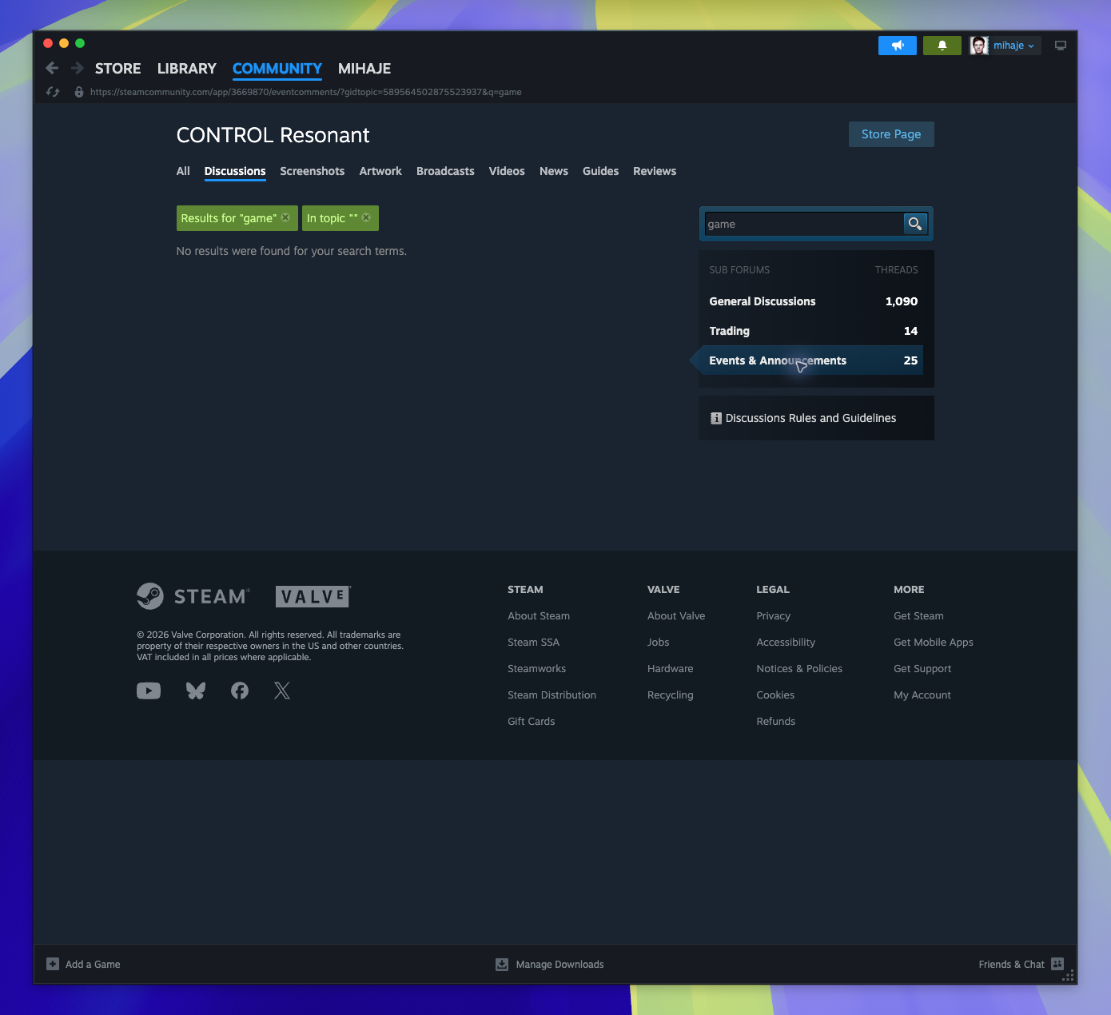The height and width of the screenshot is (1015, 1111).
Task: Remove the 'Results for game' filter
Action: [285, 217]
